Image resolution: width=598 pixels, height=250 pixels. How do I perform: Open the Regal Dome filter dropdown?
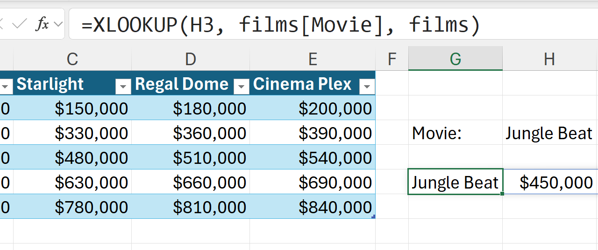pyautogui.click(x=242, y=86)
